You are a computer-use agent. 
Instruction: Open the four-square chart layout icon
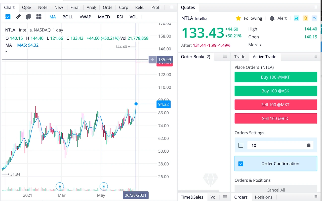tap(39, 17)
